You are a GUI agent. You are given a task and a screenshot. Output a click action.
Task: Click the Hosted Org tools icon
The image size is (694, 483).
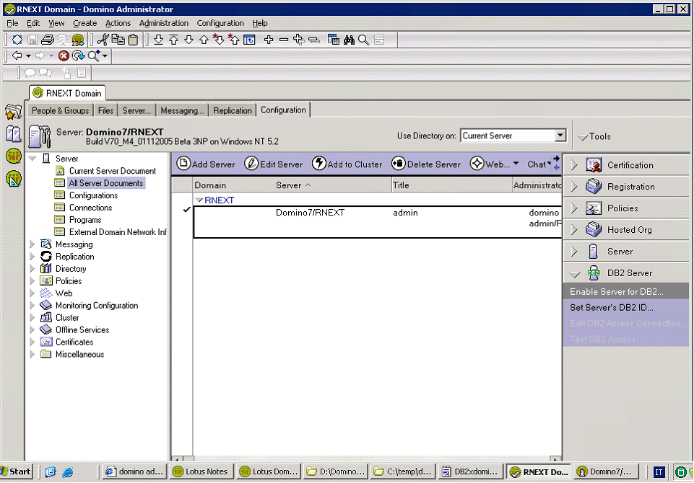[594, 230]
